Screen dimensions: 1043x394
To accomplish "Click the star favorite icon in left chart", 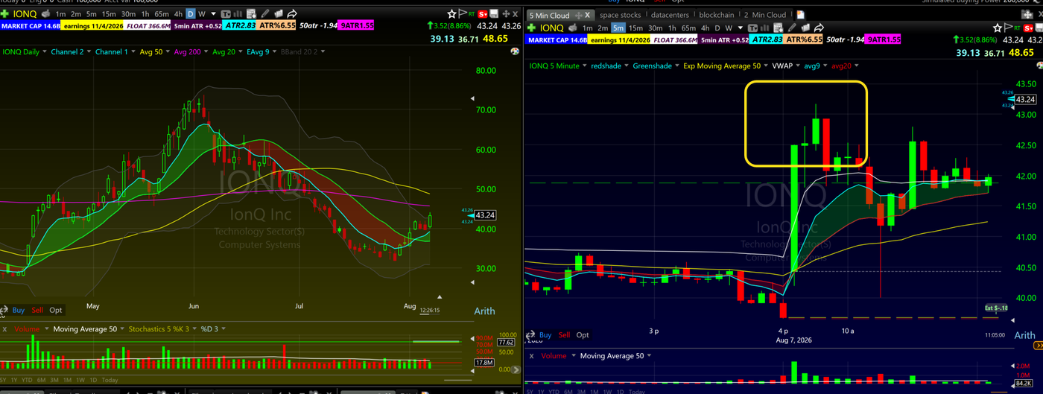I will pyautogui.click(x=451, y=13).
